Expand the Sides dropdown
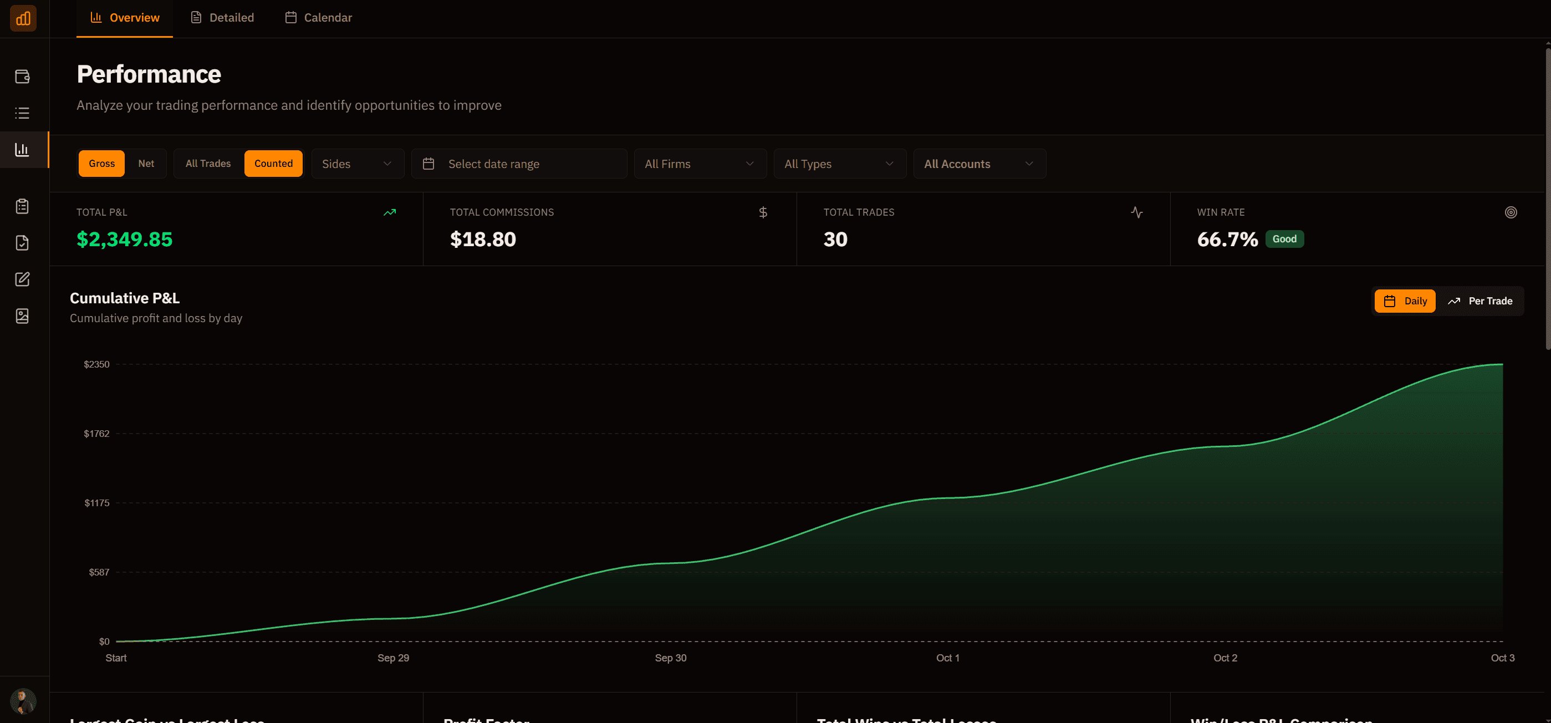The image size is (1551, 723). [x=357, y=164]
